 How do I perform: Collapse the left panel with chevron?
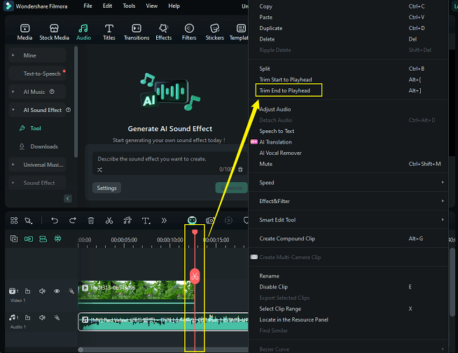coord(68,198)
